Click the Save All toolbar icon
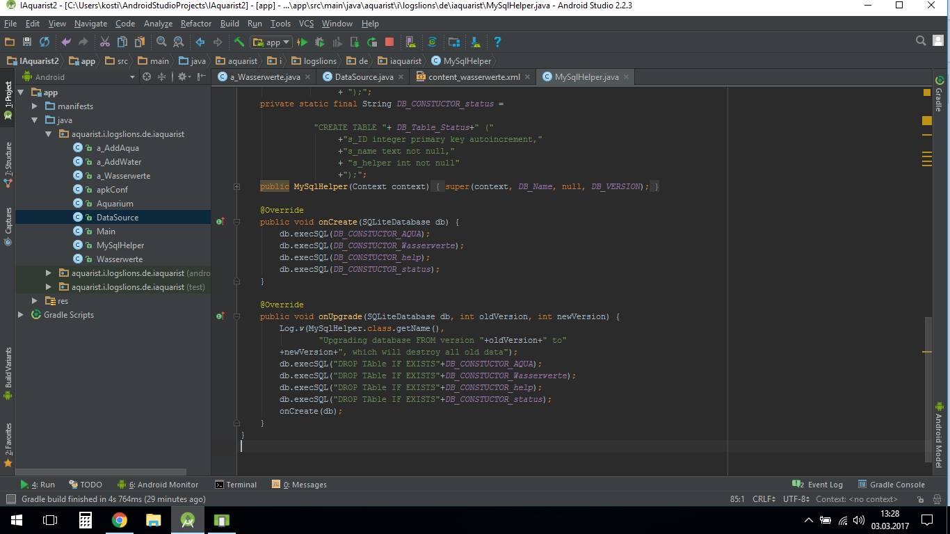 point(27,42)
